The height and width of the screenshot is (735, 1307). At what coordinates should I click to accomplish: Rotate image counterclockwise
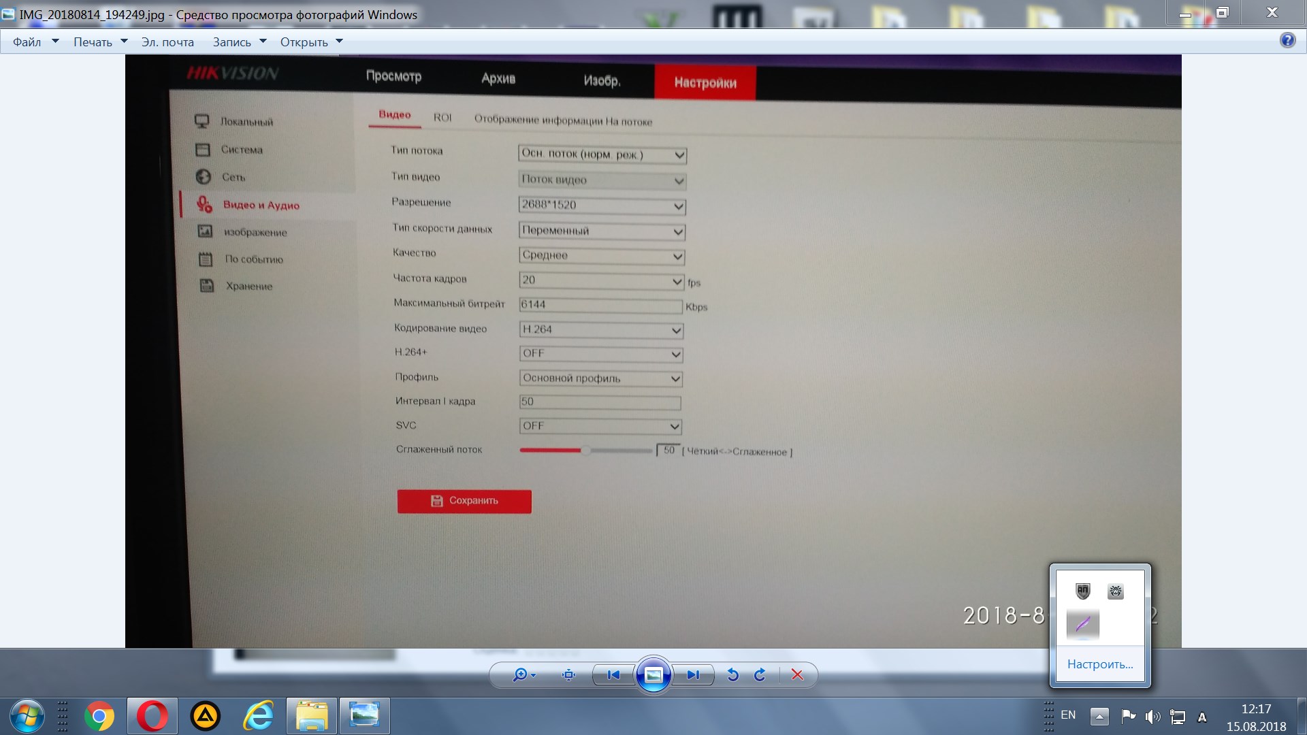(x=732, y=674)
